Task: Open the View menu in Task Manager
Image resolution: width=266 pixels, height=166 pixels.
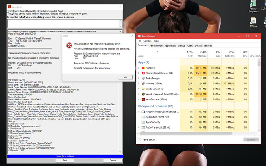Action: (x=156, y=41)
